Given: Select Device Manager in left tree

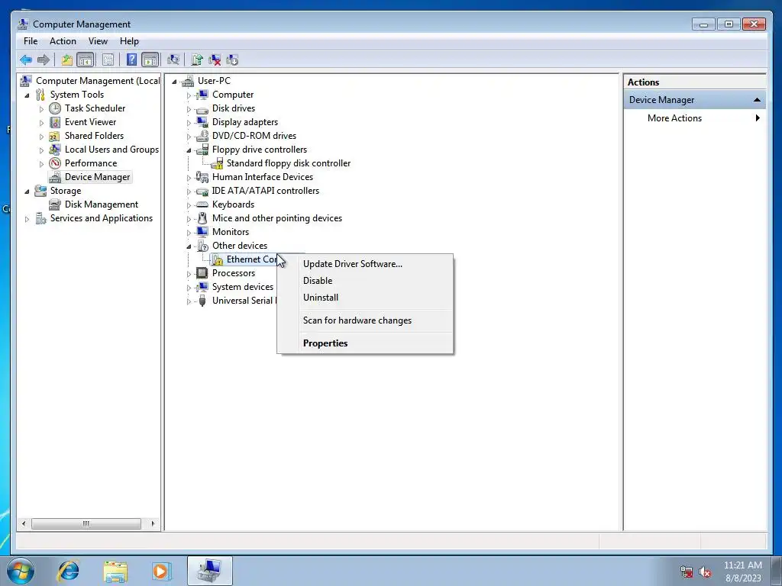Looking at the screenshot, I should click(97, 177).
